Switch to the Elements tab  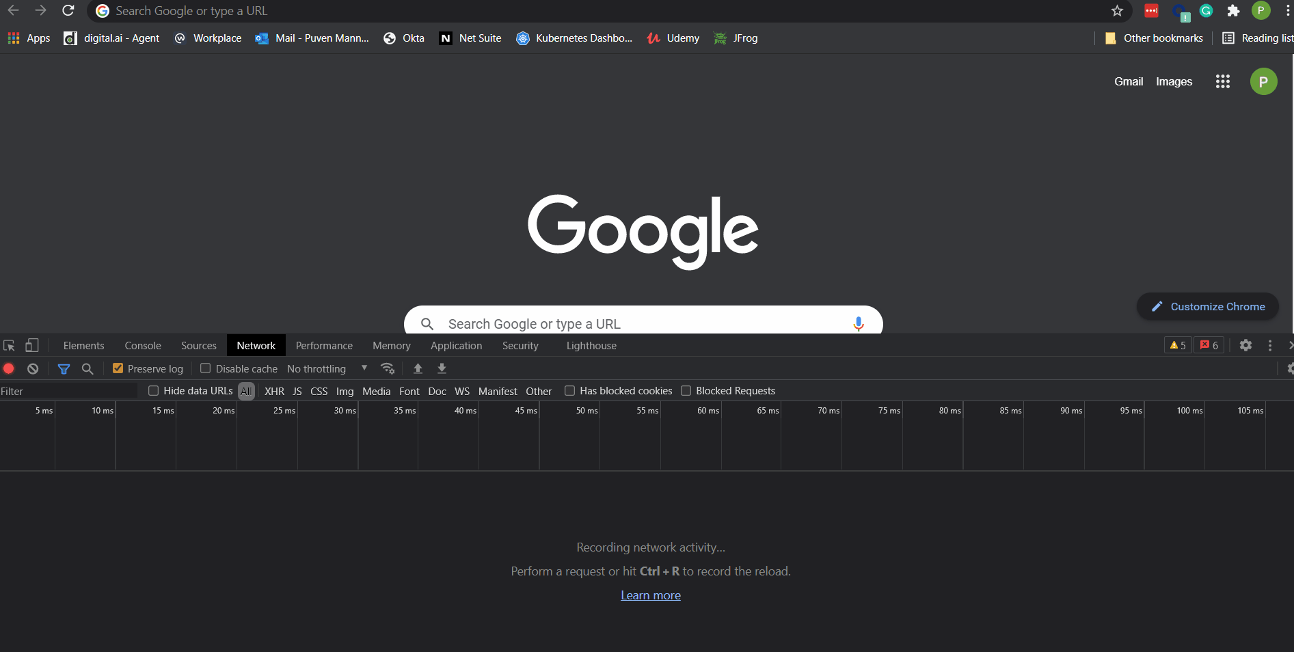point(84,346)
